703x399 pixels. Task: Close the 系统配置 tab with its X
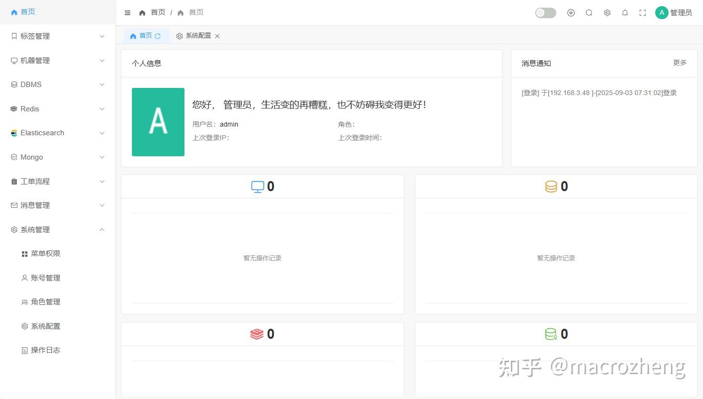pyautogui.click(x=218, y=36)
